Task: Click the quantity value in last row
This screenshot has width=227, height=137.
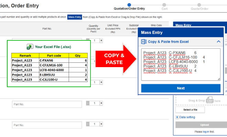Action: (x=94, y=124)
